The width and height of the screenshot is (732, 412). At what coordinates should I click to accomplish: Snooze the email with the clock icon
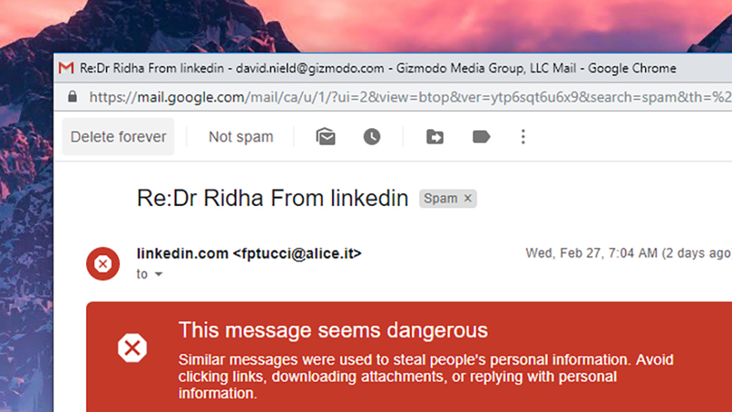(371, 136)
